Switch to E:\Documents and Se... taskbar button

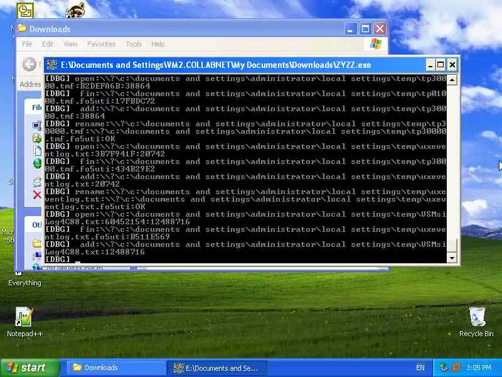(x=218, y=368)
